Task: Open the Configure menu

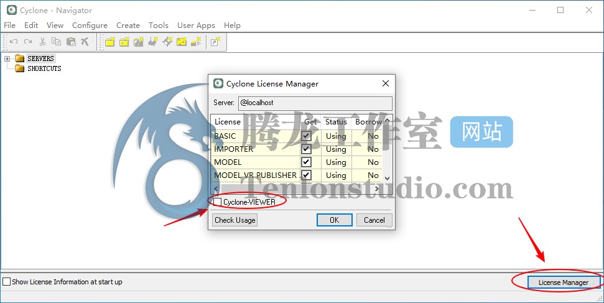Action: [90, 26]
